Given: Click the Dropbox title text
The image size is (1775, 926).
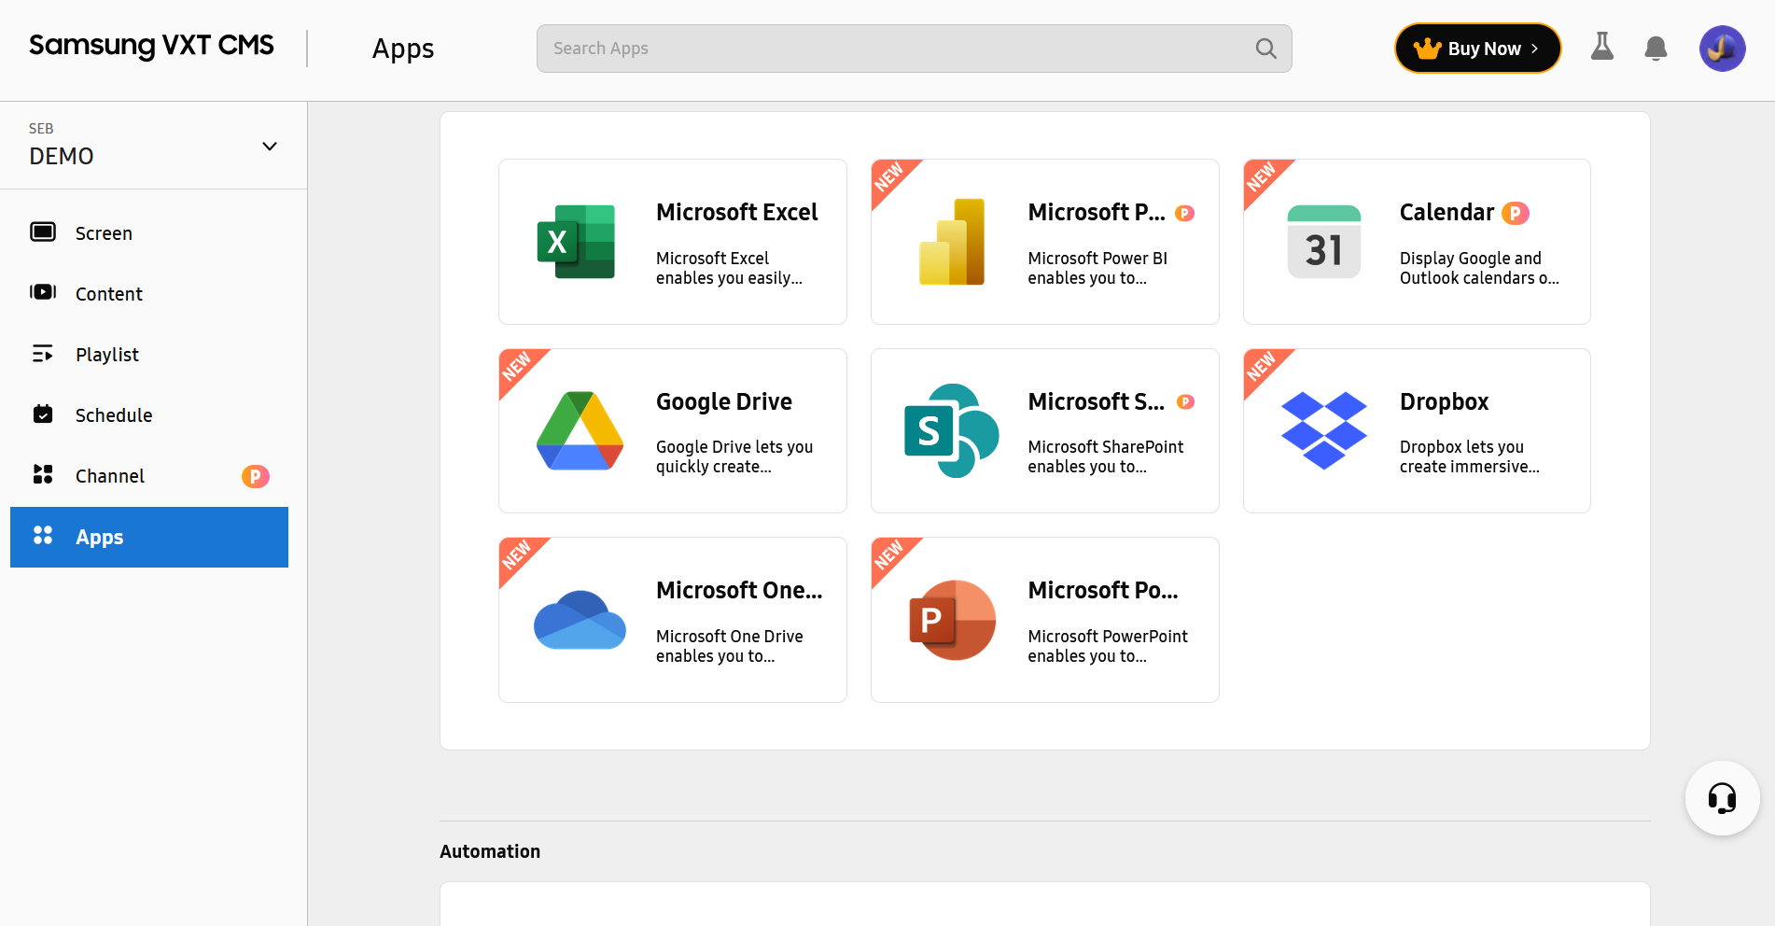Looking at the screenshot, I should tap(1444, 401).
